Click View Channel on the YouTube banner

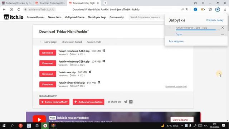click(182, 120)
